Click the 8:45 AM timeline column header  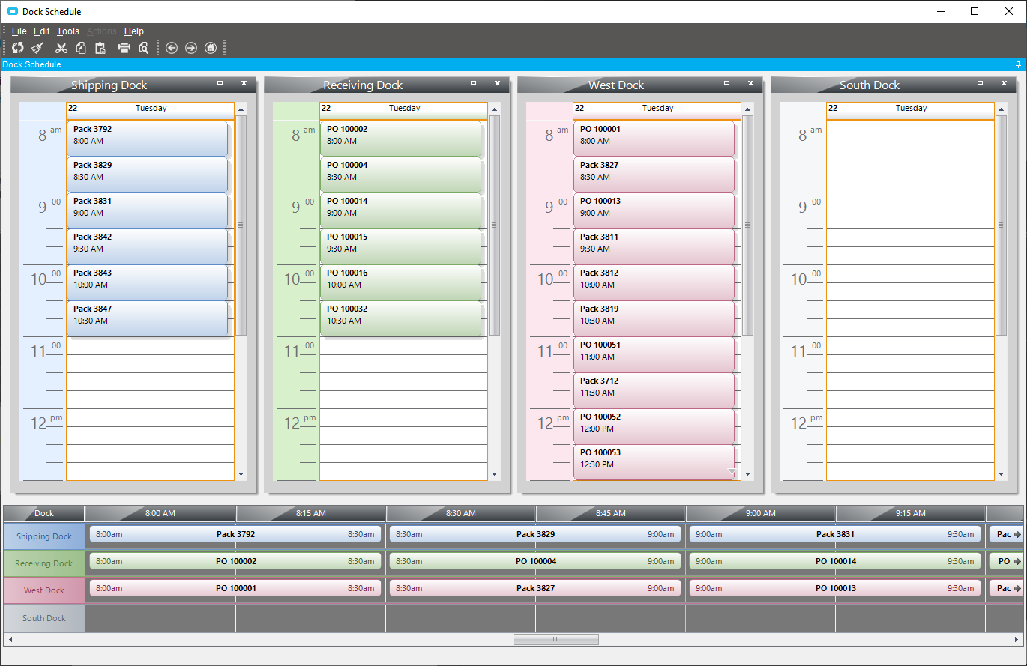[611, 513]
